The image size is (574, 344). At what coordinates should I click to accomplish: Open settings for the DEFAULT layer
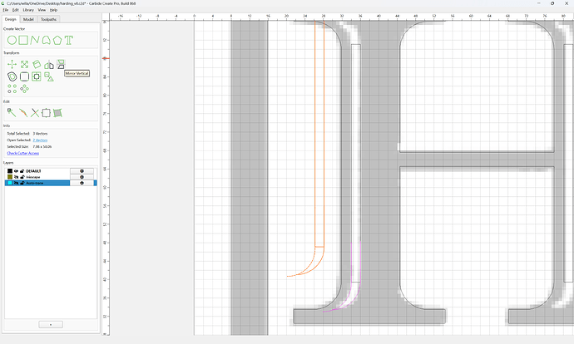82,171
